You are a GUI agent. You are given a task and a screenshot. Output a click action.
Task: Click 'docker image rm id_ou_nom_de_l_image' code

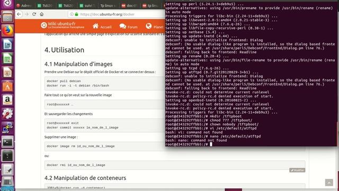point(81,146)
